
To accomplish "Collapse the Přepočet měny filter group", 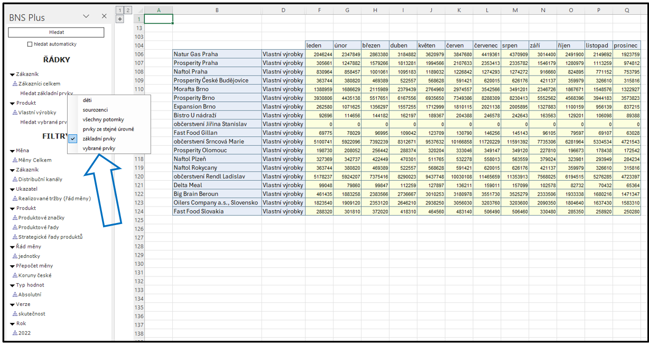I will point(12,266).
